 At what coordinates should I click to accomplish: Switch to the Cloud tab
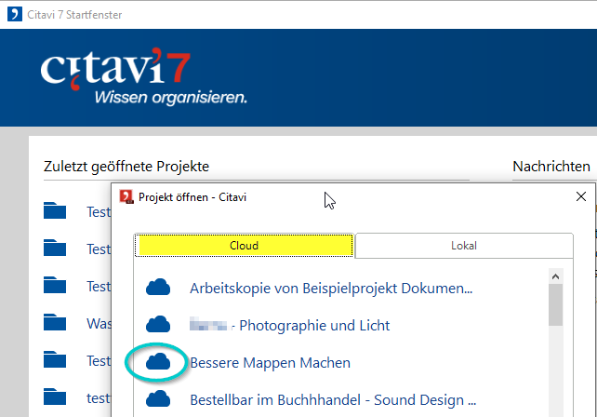pyautogui.click(x=244, y=246)
